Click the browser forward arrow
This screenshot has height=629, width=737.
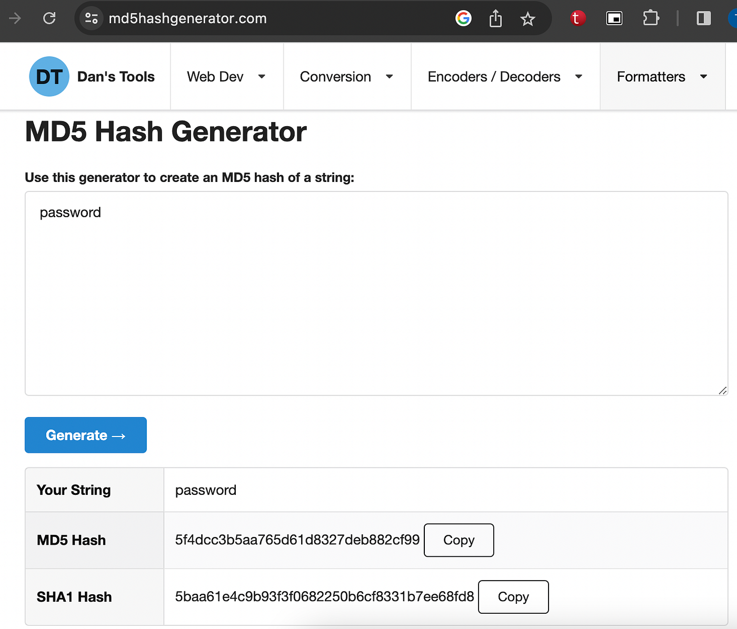click(15, 18)
